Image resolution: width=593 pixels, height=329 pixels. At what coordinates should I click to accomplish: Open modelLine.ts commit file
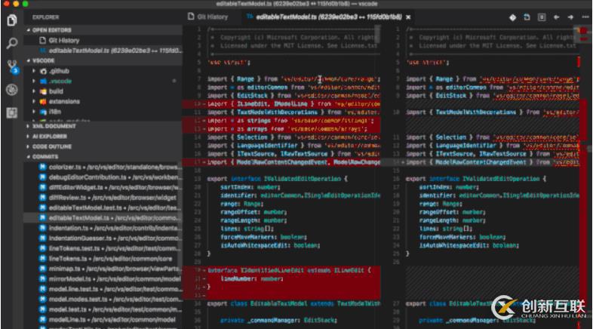103,319
